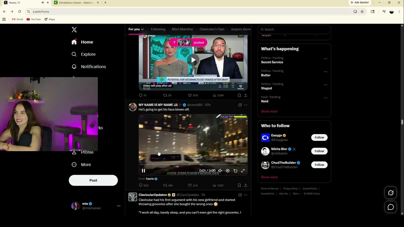Viewport: 404px width, 227px height.
Task: Open the Messages chat floating button
Action: [391, 207]
